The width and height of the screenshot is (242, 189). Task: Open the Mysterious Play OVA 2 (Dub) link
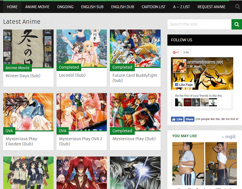tap(80, 141)
